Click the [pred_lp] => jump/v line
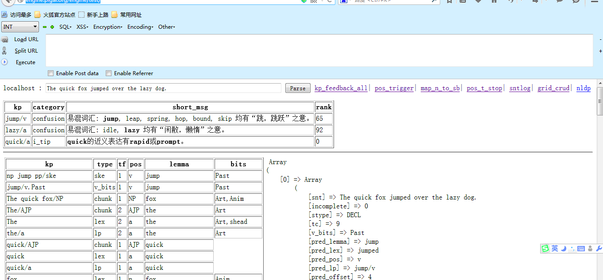Image resolution: width=603 pixels, height=280 pixels. click(x=342, y=268)
